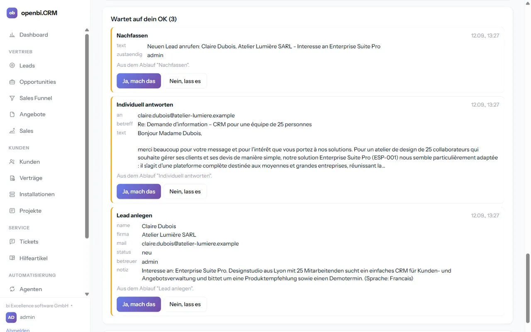Click the Agenten refresh icon
The height and width of the screenshot is (332, 531).
[x=12, y=289]
